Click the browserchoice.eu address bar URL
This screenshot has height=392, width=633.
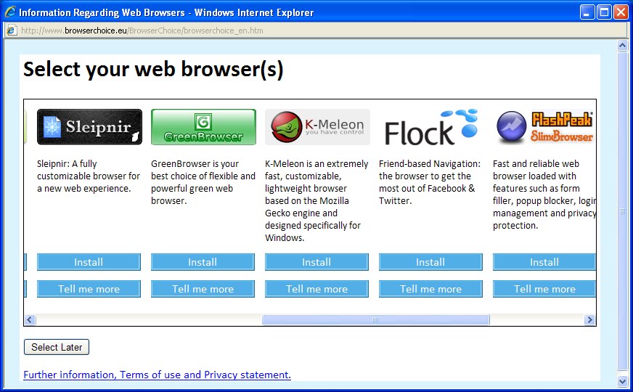click(142, 30)
